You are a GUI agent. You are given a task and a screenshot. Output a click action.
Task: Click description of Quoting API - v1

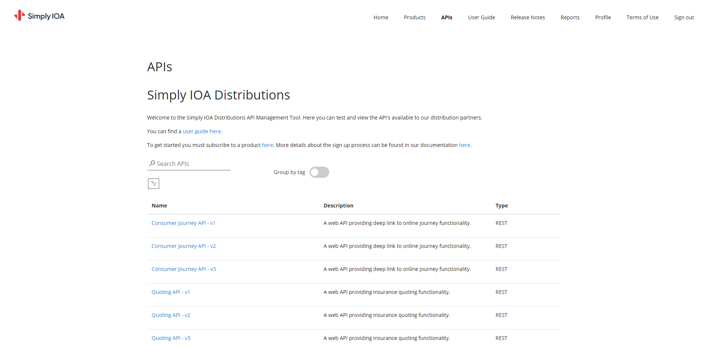[x=387, y=292]
